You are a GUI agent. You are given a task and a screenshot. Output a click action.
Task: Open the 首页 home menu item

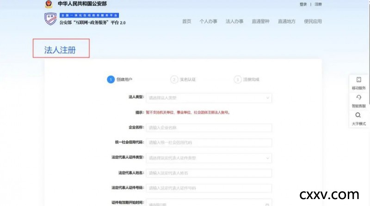click(186, 21)
